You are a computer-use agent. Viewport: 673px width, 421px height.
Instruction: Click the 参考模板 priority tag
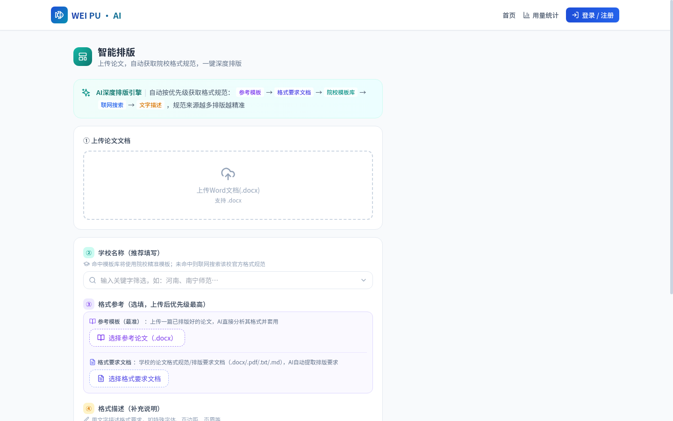pyautogui.click(x=250, y=93)
